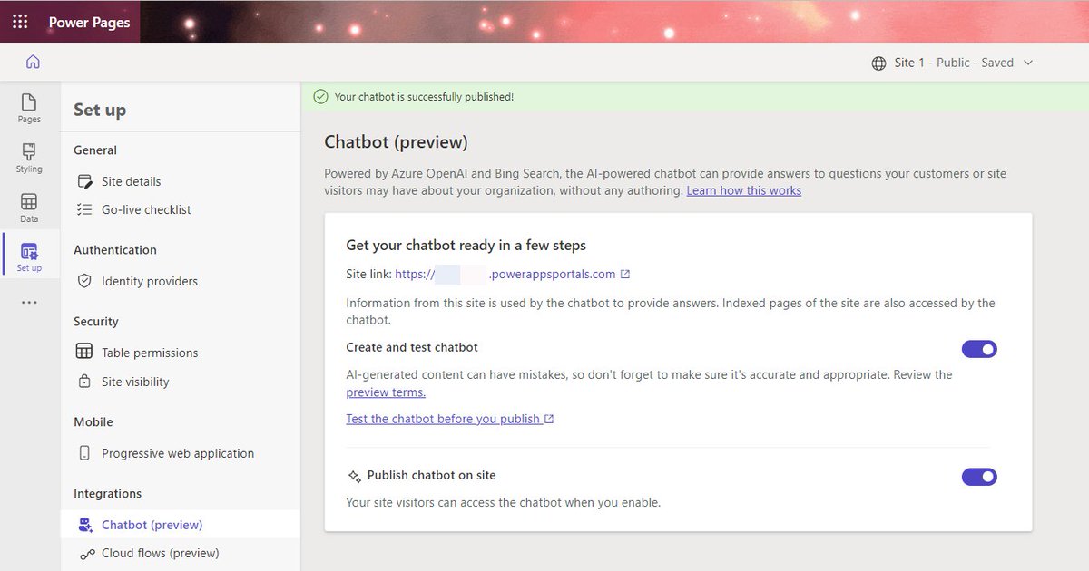Click the Mobile section label
Screen dimensions: 1089x571
(x=93, y=422)
